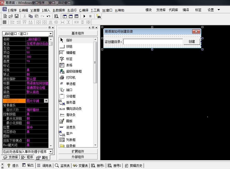Viewport: 230px width, 169px height.
Task: Select the 端口 port component
Action: pyautogui.click(x=76, y=90)
